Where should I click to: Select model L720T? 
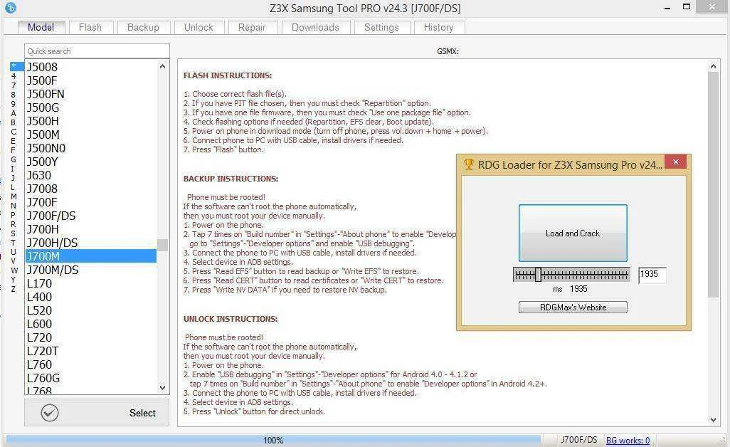tap(91, 351)
